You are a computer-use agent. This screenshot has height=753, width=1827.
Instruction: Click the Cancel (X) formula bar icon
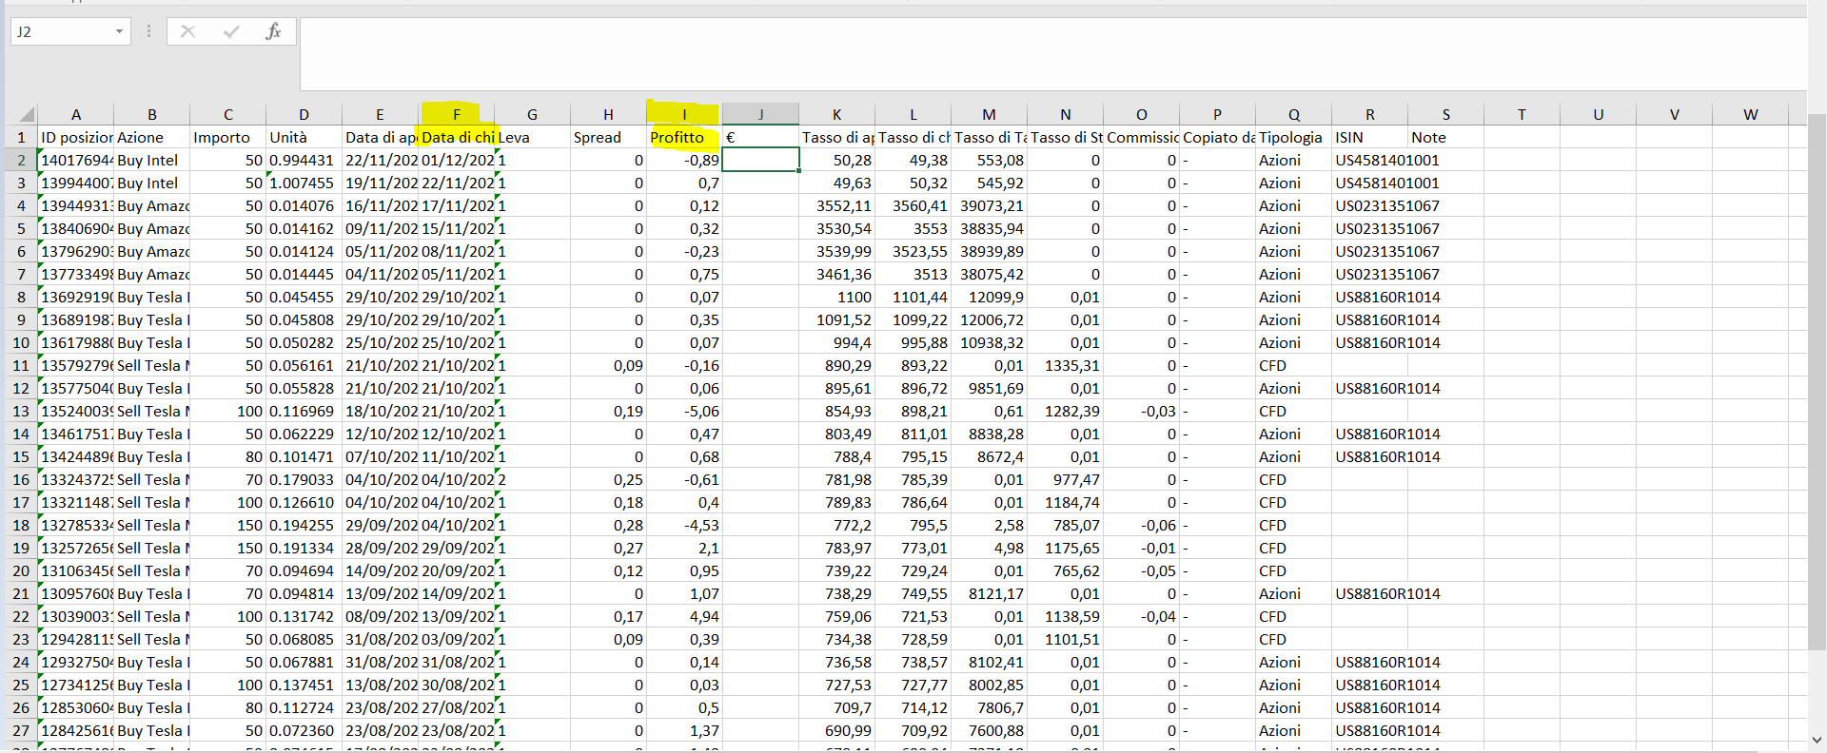coord(187,31)
